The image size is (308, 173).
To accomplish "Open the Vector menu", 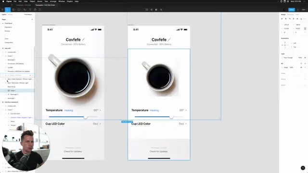I will [x=39, y=1].
